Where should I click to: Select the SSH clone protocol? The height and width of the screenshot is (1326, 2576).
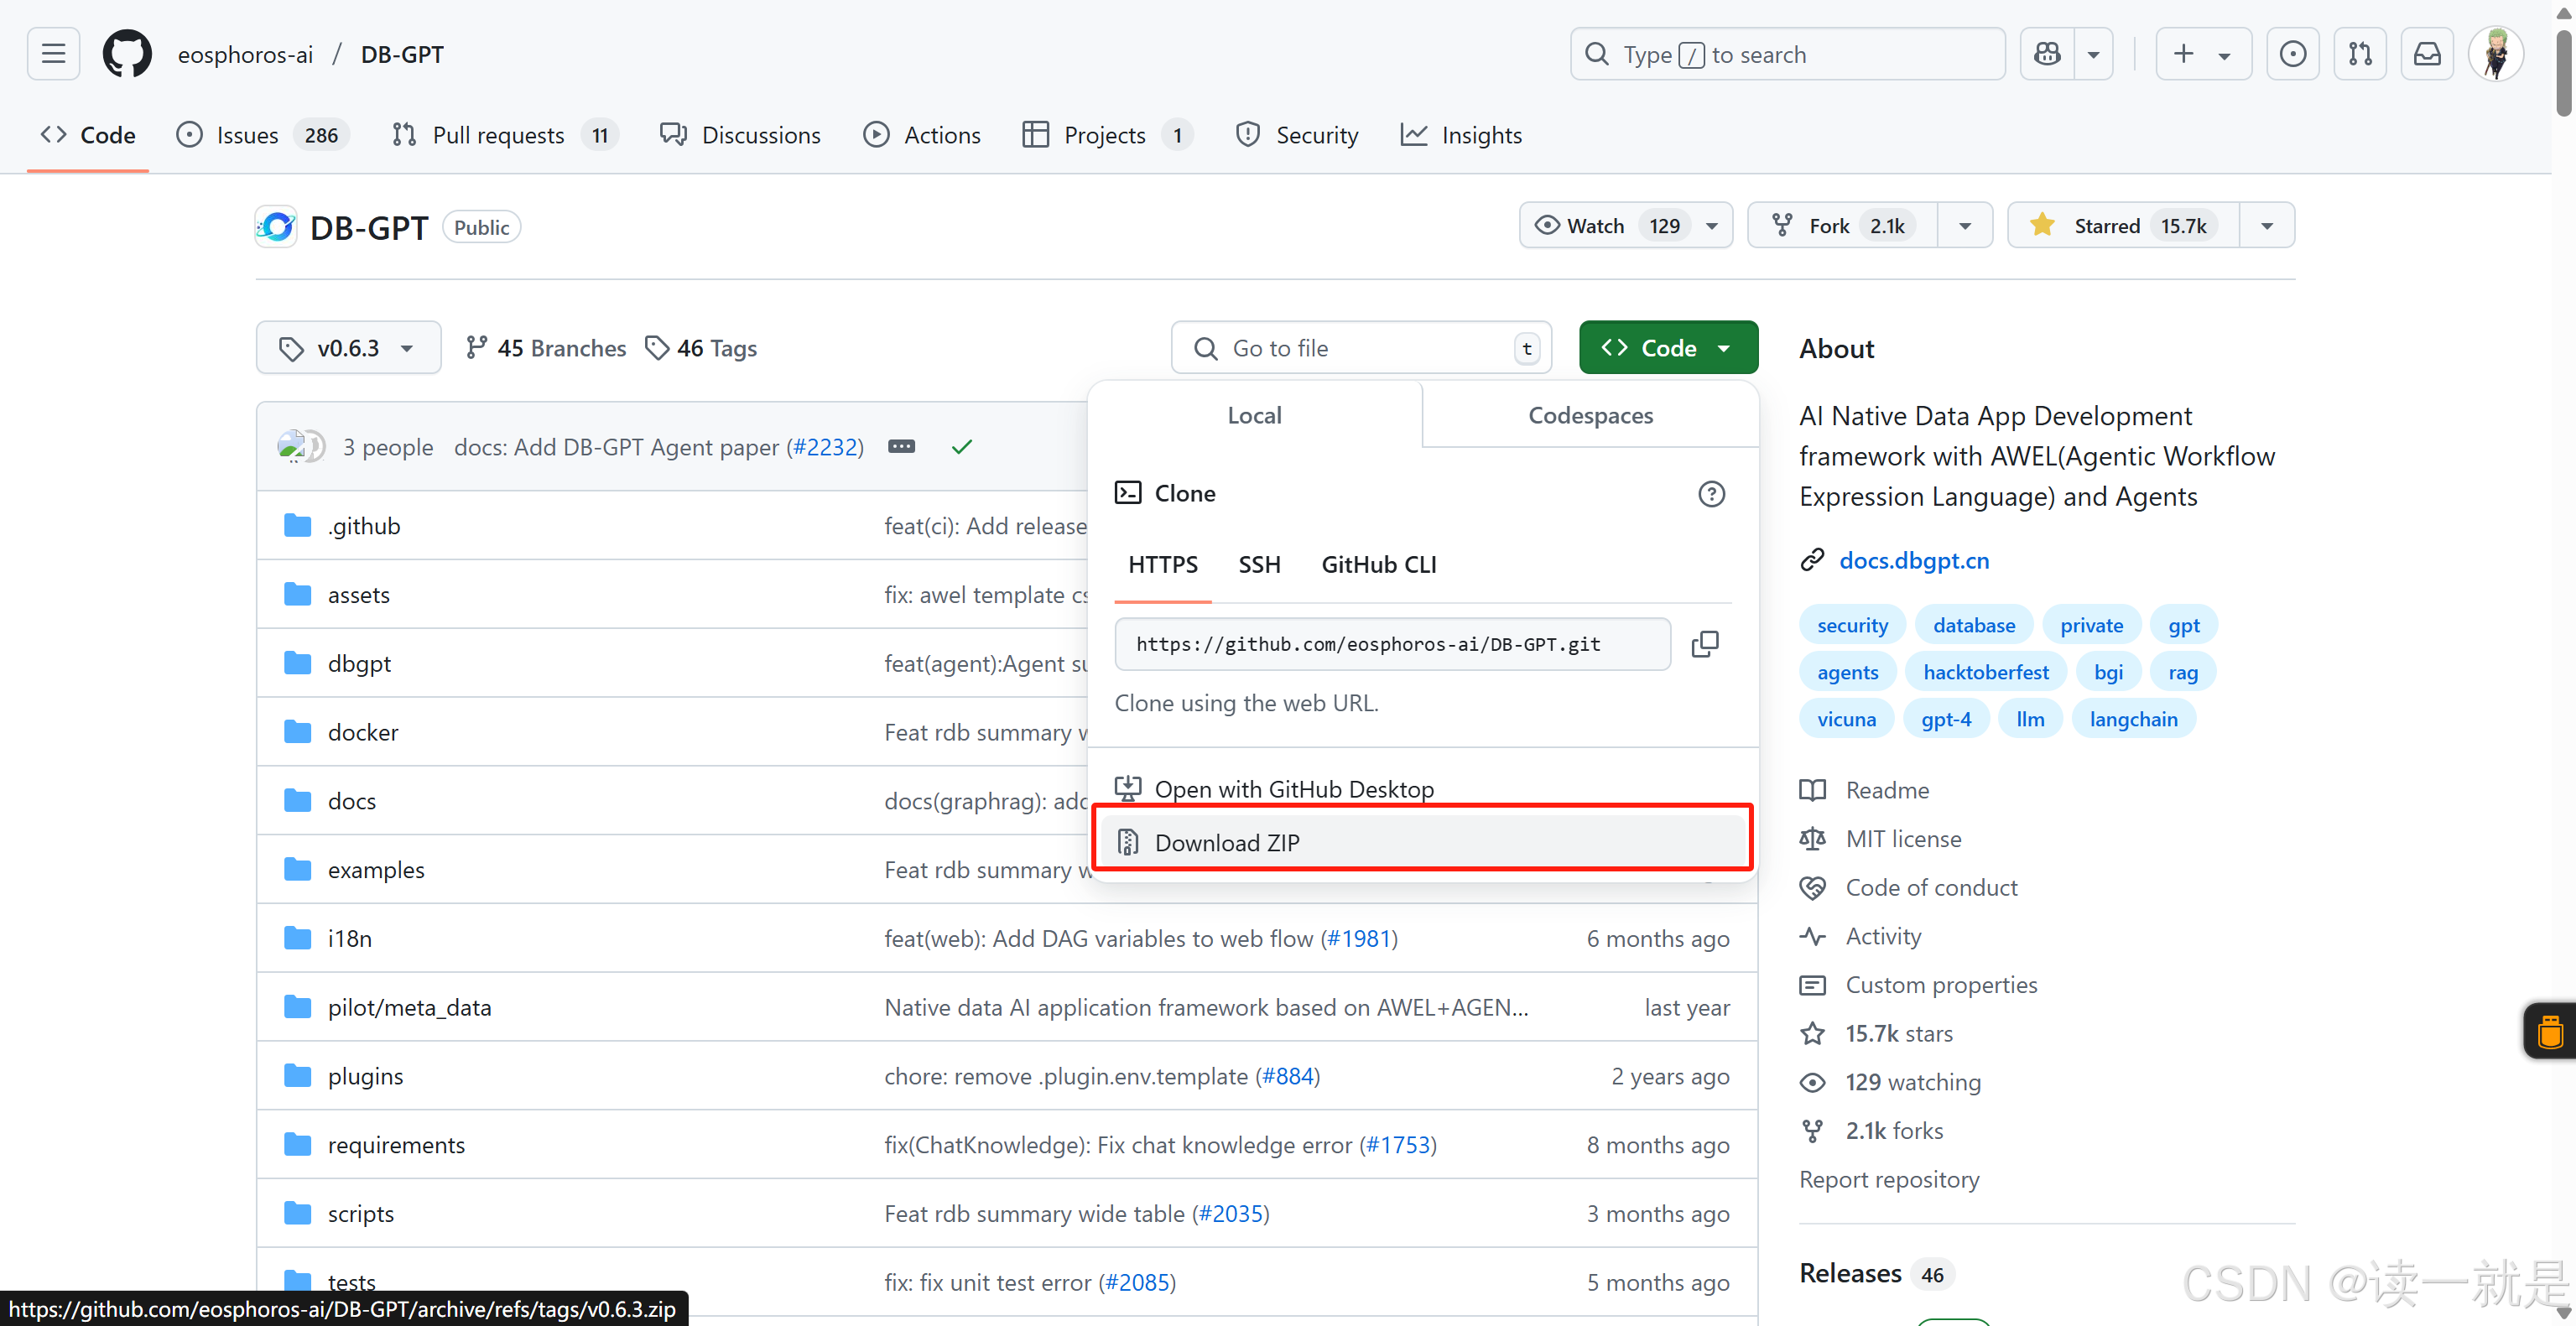point(1259,565)
